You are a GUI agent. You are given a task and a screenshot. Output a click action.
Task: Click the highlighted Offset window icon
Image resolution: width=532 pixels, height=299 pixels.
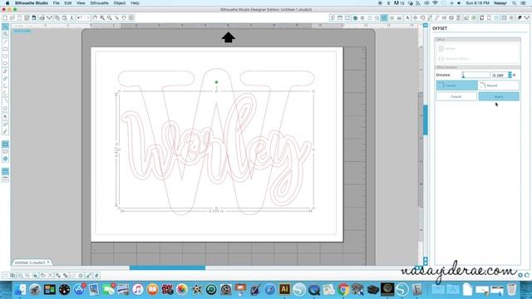[x=384, y=17]
